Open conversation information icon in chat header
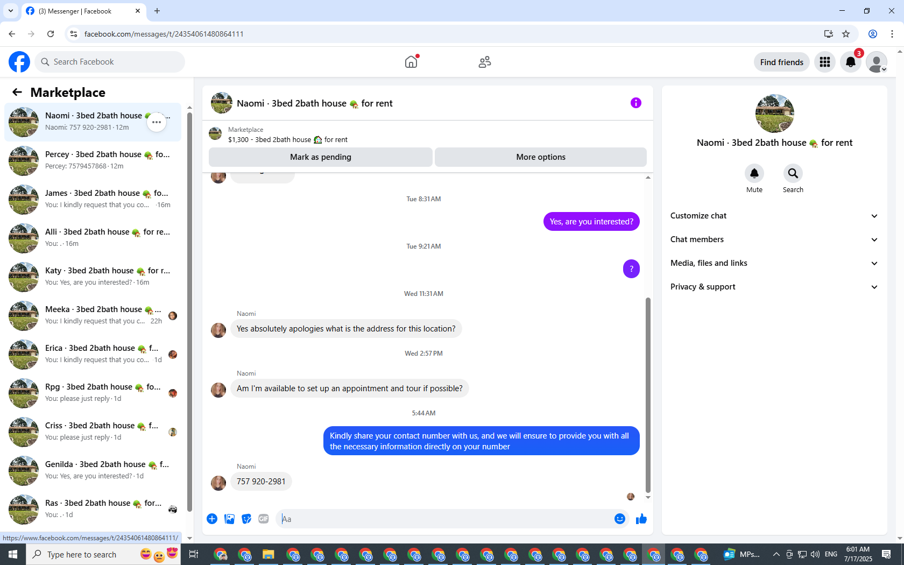 (x=636, y=103)
